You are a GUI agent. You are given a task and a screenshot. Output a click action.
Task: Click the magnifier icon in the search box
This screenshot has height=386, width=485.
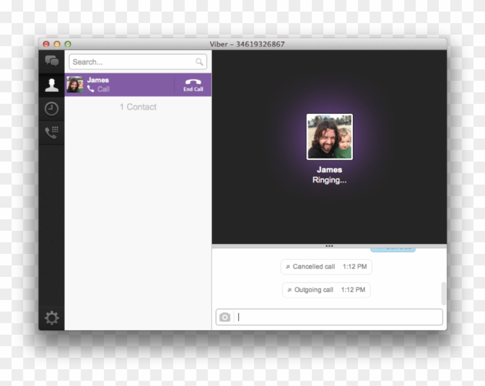199,61
